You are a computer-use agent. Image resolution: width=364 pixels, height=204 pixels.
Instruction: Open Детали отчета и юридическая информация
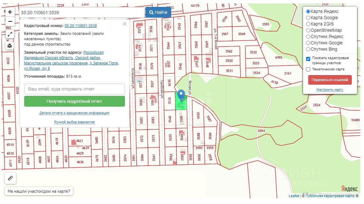click(74, 113)
